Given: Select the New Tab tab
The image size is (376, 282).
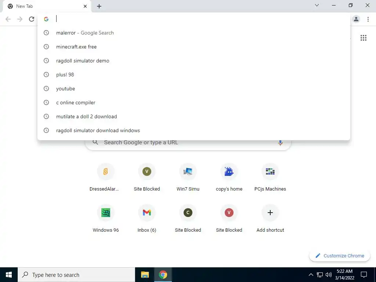Looking at the screenshot, I should [47, 7].
